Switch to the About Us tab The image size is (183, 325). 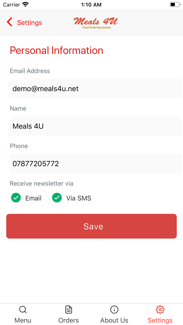coord(114,314)
